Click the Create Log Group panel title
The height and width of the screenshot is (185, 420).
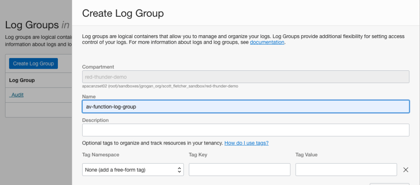pos(123,14)
